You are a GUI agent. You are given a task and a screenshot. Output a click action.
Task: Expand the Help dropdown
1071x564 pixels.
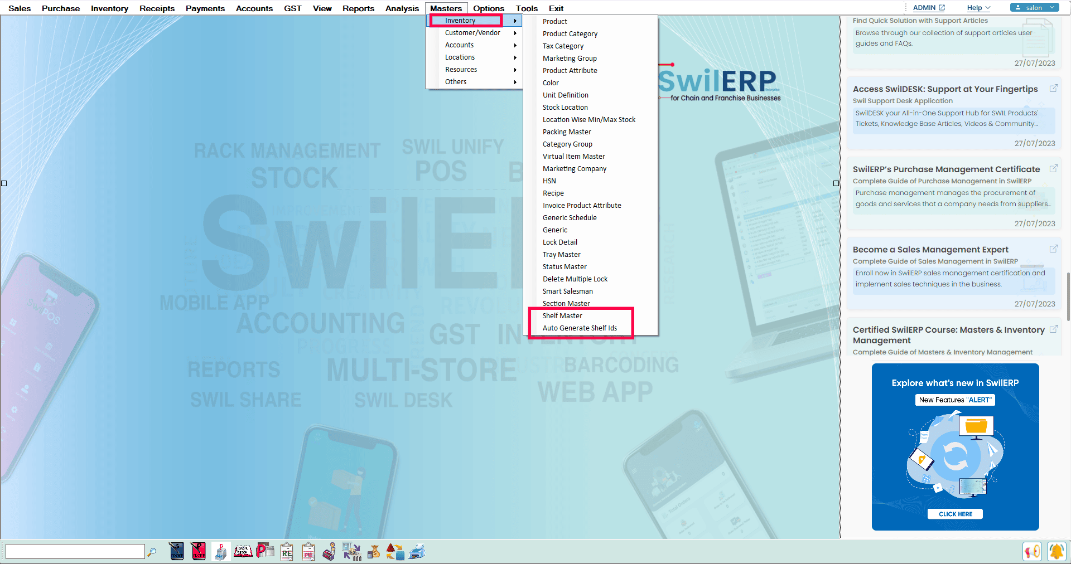pyautogui.click(x=978, y=8)
